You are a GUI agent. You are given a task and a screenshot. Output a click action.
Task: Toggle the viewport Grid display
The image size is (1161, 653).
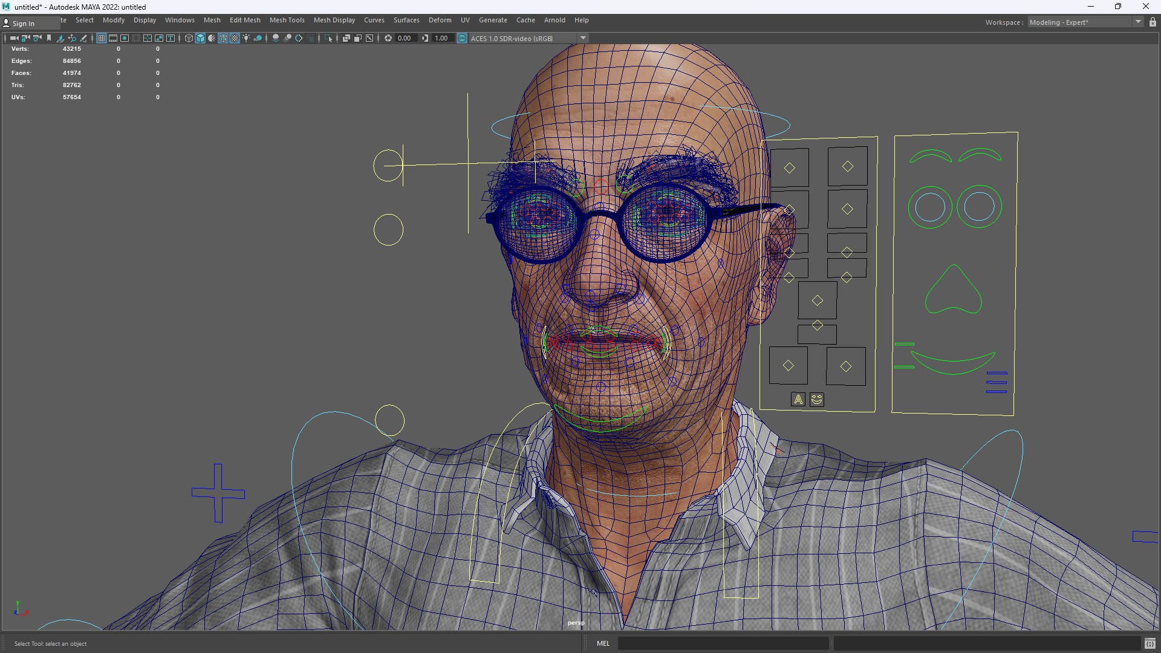tap(102, 38)
